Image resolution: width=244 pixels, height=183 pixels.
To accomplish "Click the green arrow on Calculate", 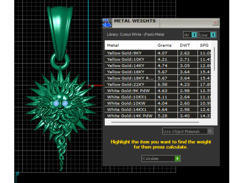I will (177, 159).
